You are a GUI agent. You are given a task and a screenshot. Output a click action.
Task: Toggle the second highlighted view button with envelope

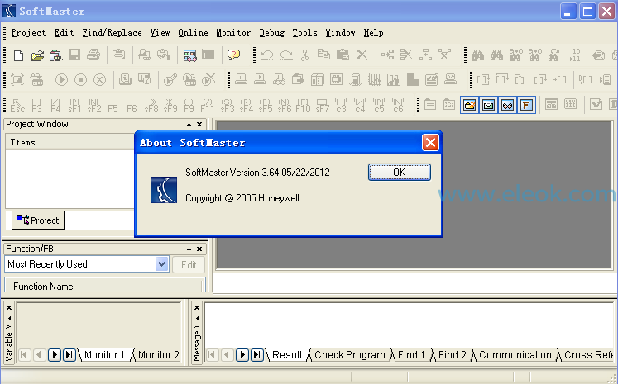pos(488,105)
